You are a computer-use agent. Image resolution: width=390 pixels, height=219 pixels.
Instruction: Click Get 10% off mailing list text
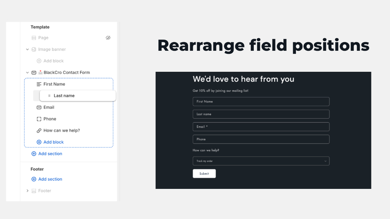pos(220,91)
